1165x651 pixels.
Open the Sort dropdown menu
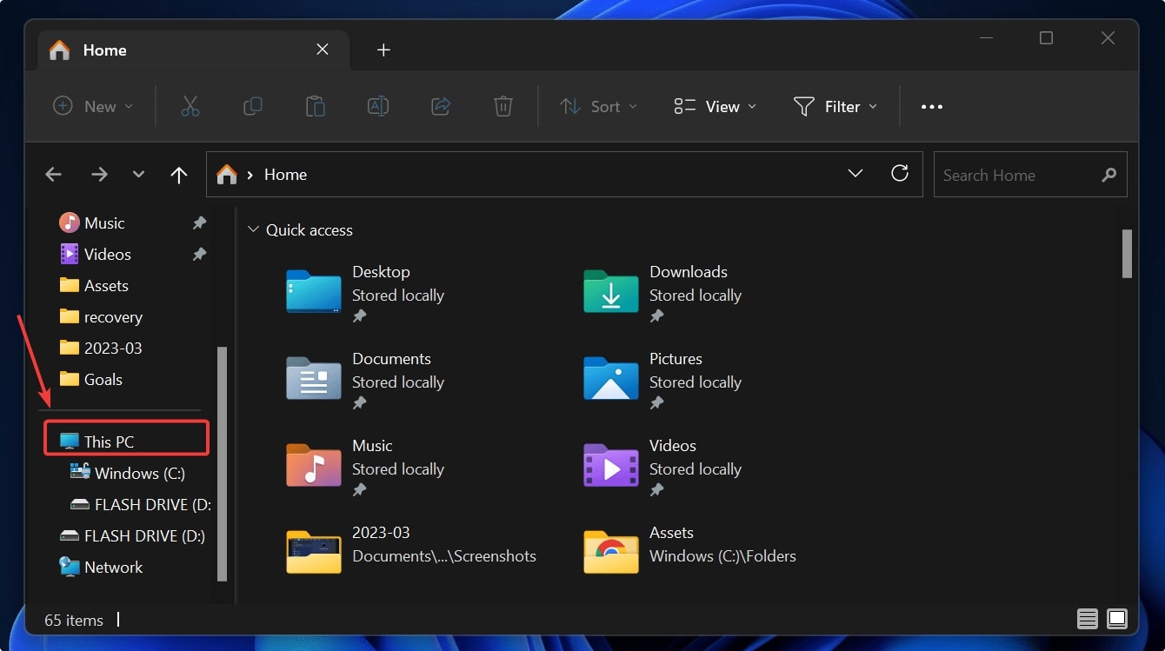[x=598, y=106]
